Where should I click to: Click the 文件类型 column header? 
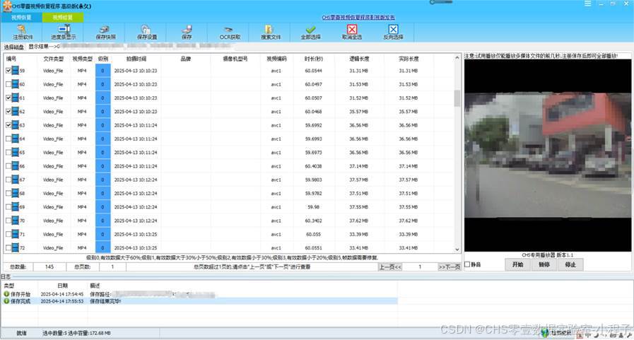click(54, 59)
